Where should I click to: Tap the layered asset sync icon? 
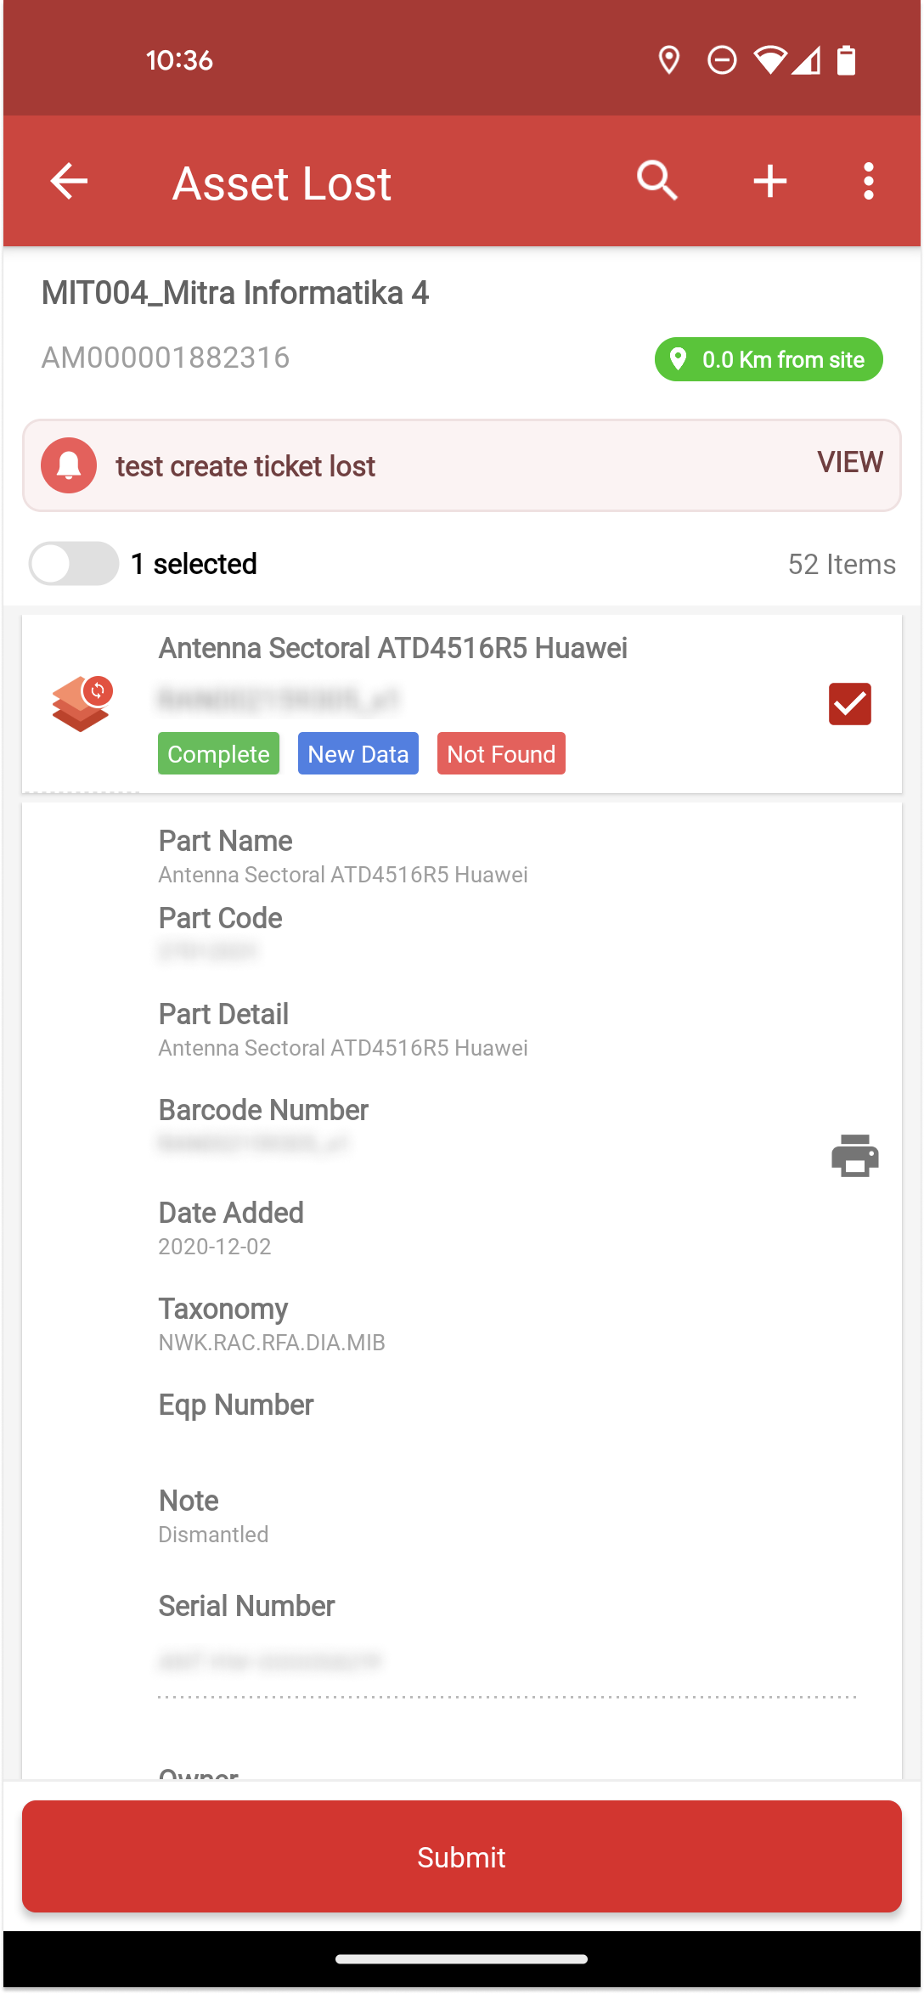(82, 704)
